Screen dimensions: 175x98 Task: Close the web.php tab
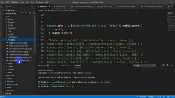49,7
